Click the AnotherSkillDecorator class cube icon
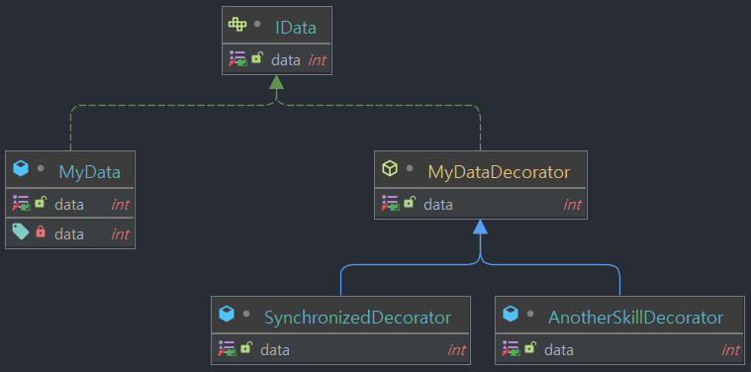 click(511, 314)
